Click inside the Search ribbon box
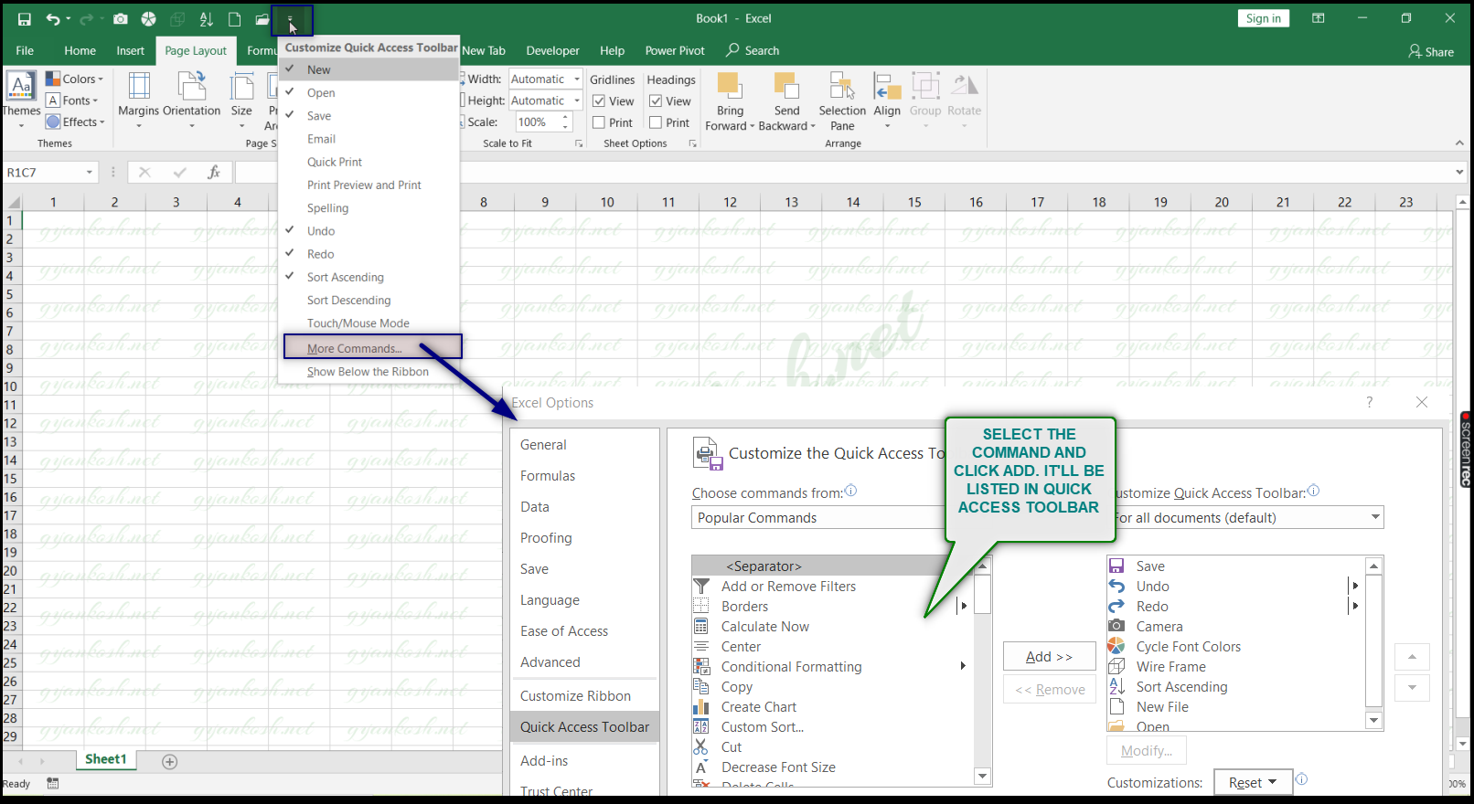This screenshot has height=804, width=1474. tap(753, 51)
